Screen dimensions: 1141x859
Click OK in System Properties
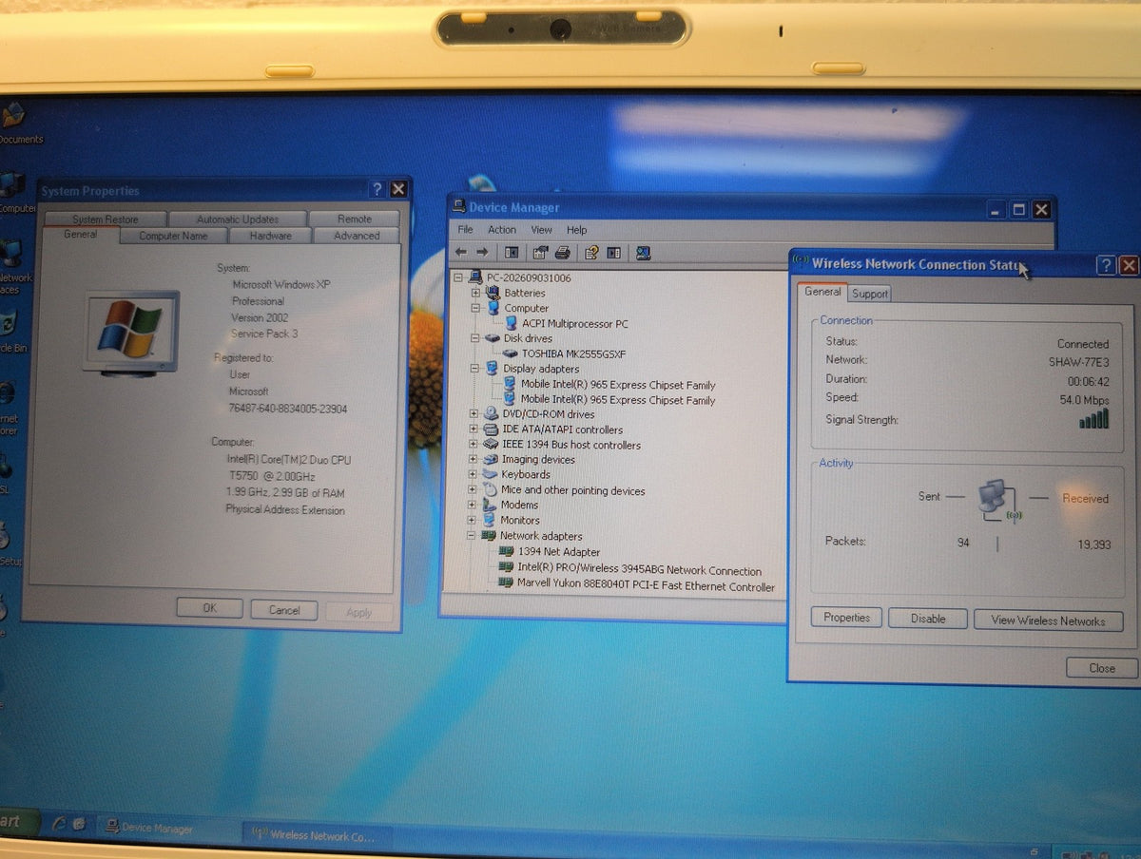tap(209, 609)
